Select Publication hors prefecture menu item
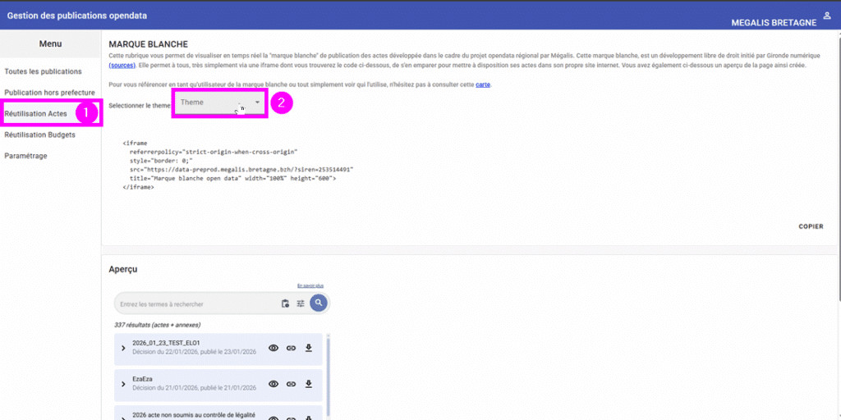841x420 pixels. click(x=49, y=93)
